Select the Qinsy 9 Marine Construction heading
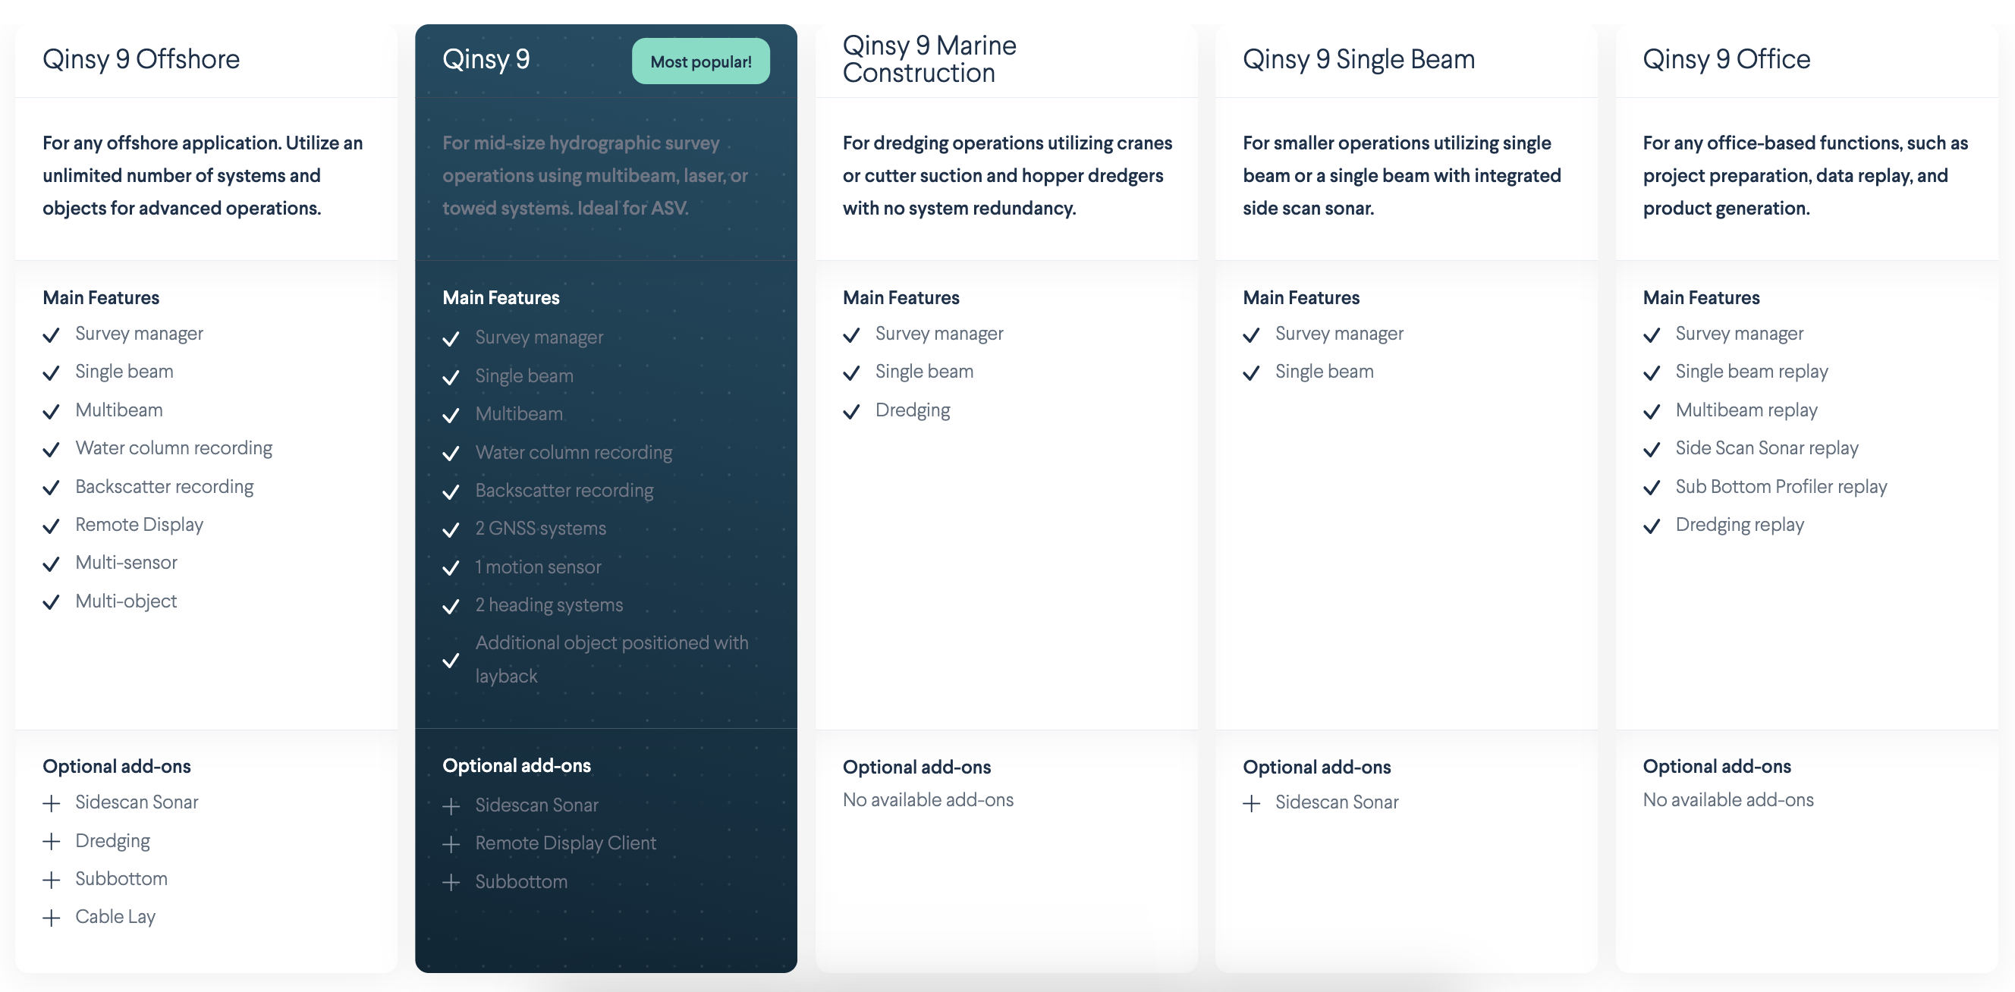Screen dimensions: 2015x992 929,58
